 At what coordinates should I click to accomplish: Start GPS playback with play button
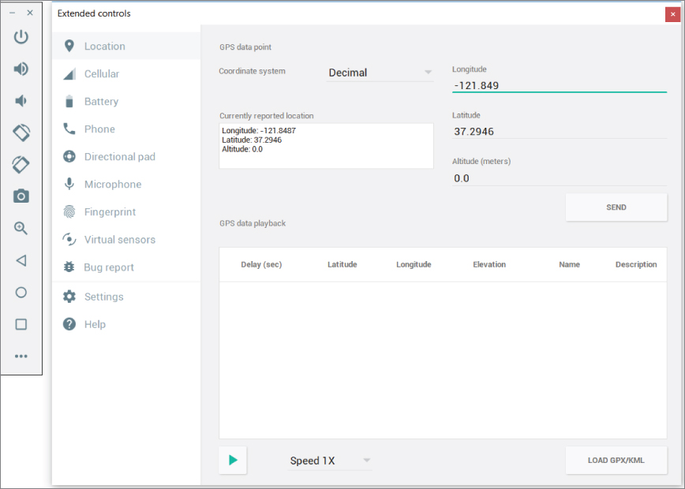tap(233, 461)
